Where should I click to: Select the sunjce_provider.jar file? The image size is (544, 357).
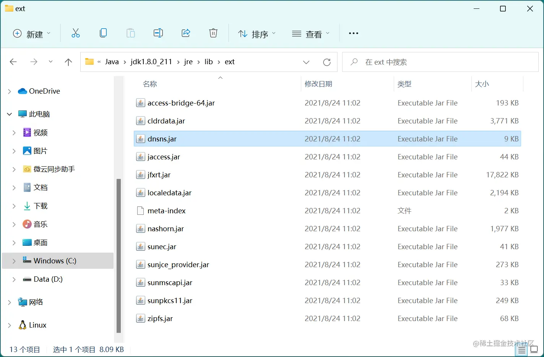point(327,265)
